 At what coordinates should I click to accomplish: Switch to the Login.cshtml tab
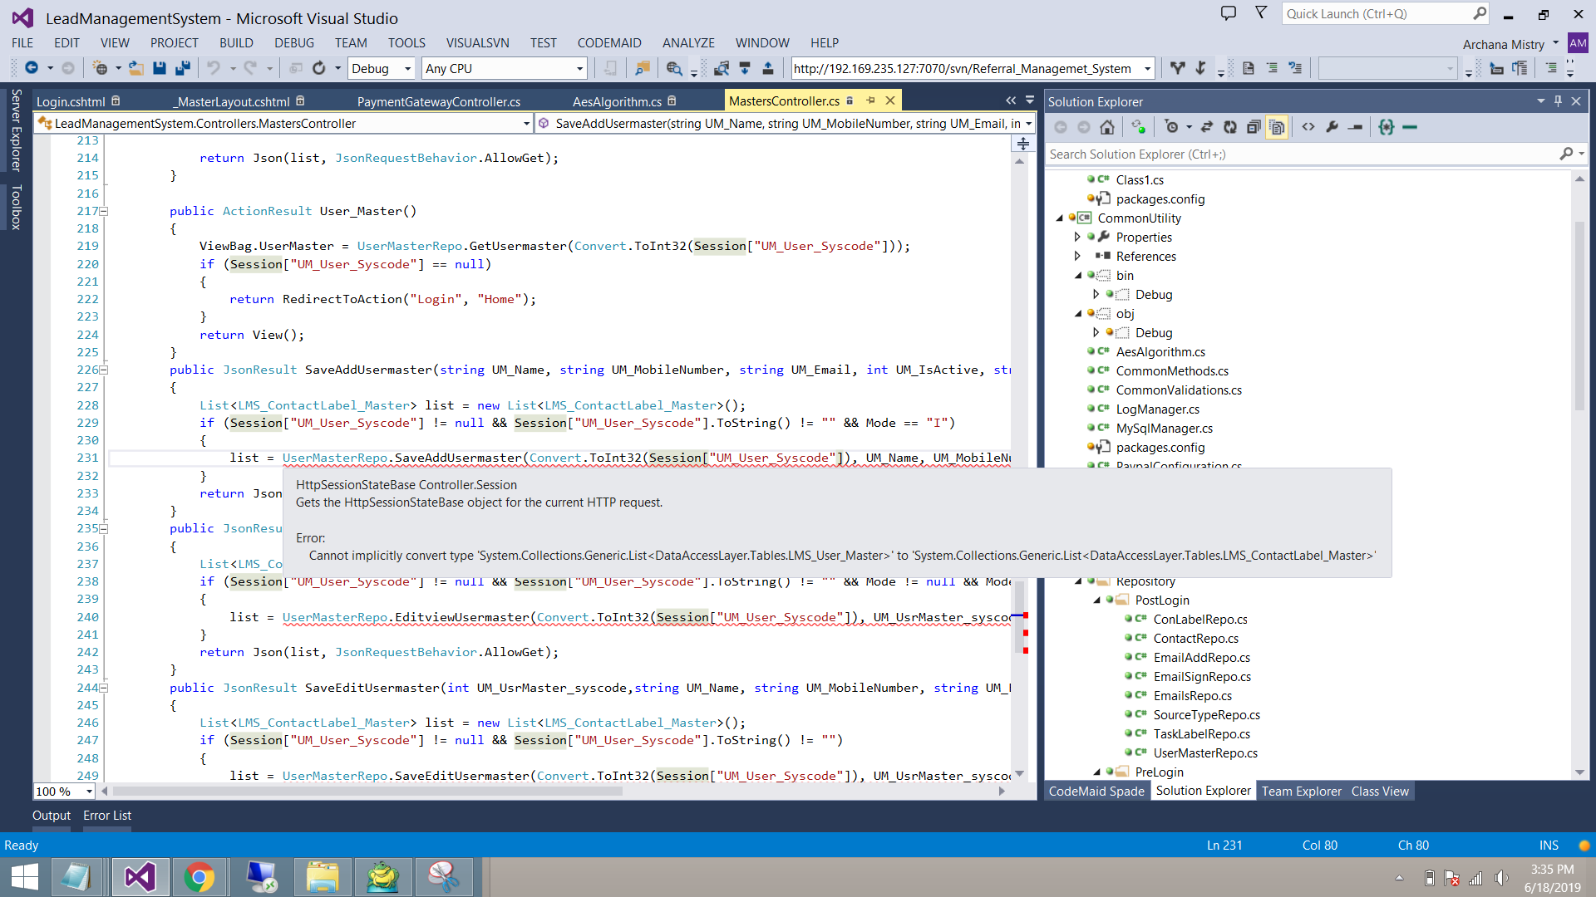71,101
